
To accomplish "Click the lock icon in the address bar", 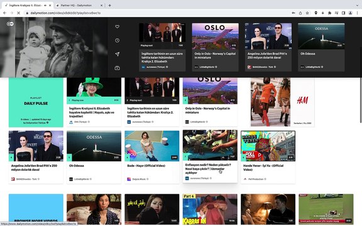I will coord(27,13).
